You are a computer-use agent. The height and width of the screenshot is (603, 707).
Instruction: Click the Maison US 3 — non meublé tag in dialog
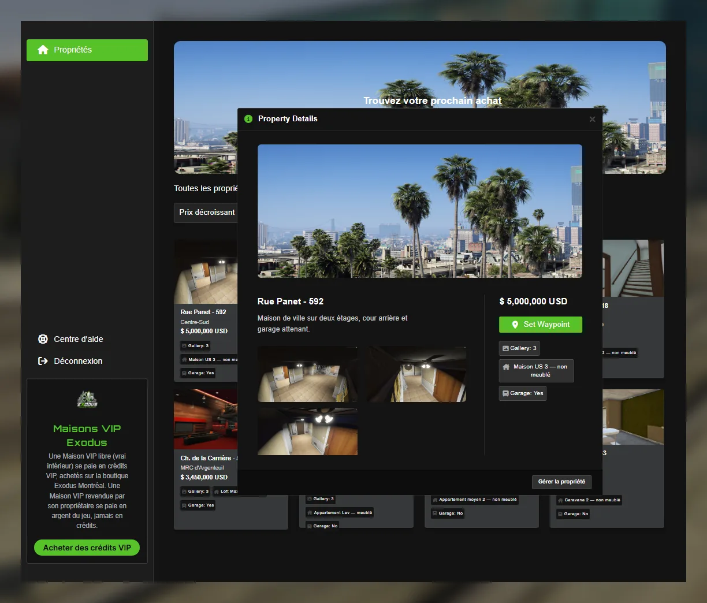[x=536, y=371]
